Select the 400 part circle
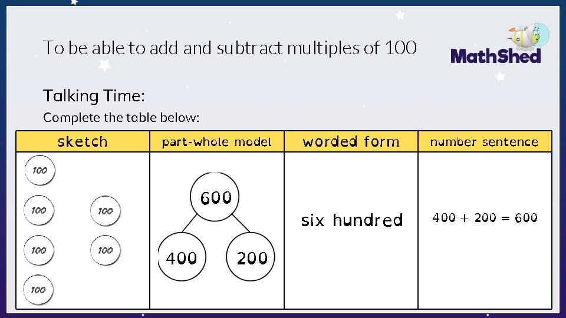 point(182,257)
